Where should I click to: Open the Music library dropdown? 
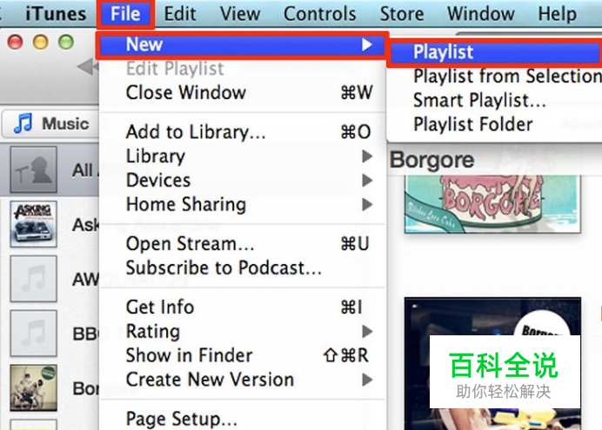point(50,123)
